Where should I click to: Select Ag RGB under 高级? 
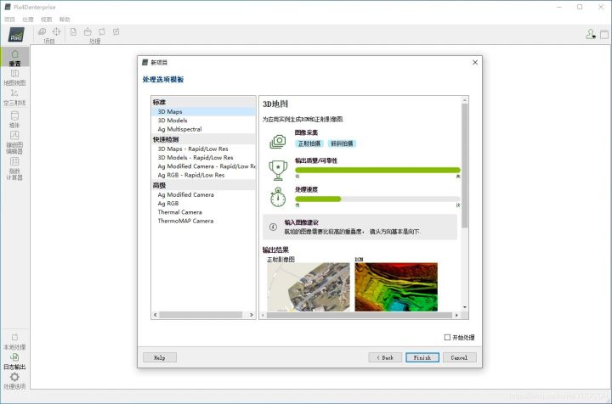[203, 204]
